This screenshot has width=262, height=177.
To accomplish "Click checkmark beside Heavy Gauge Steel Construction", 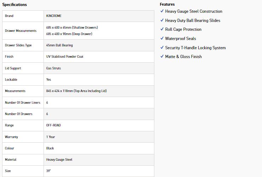I will coord(162,11).
